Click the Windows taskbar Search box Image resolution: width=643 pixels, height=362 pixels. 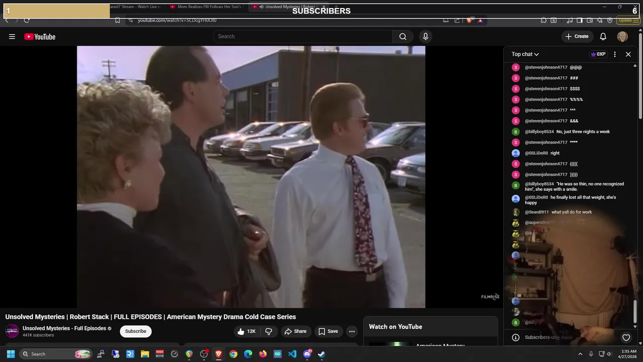pyautogui.click(x=56, y=354)
